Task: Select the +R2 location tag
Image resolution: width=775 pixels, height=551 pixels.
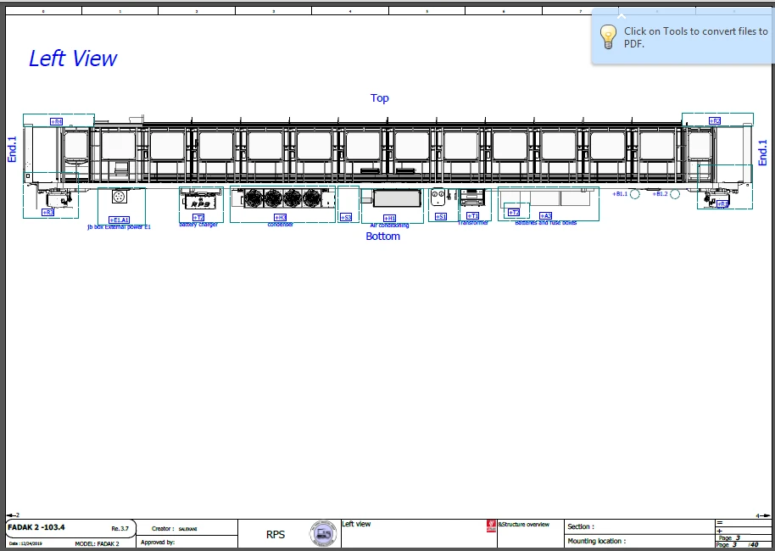Action: 714,121
